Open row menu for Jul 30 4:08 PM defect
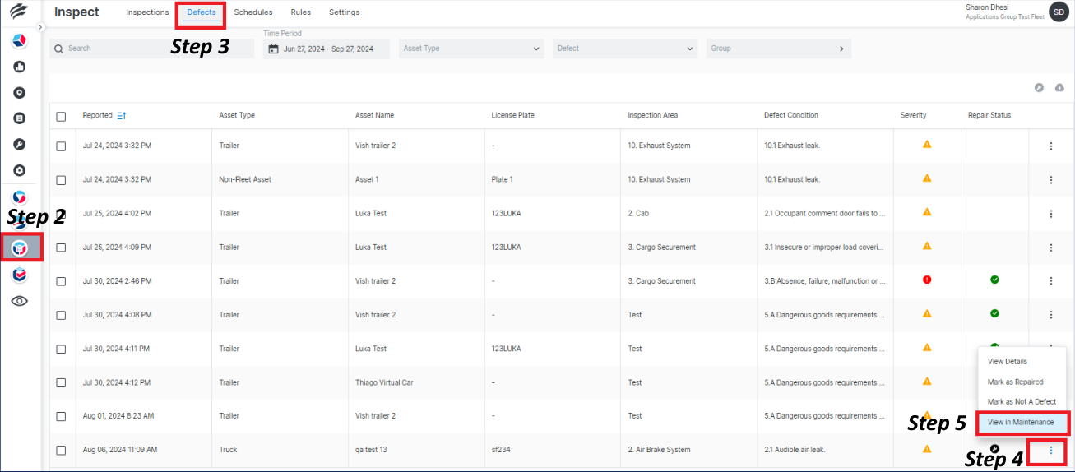The height and width of the screenshot is (472, 1075). click(1050, 314)
